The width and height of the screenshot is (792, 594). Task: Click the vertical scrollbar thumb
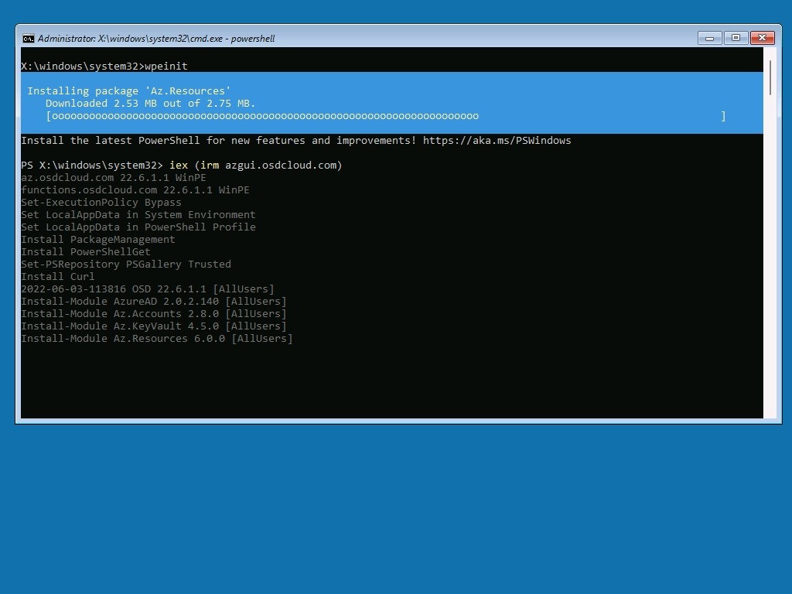tap(770, 78)
